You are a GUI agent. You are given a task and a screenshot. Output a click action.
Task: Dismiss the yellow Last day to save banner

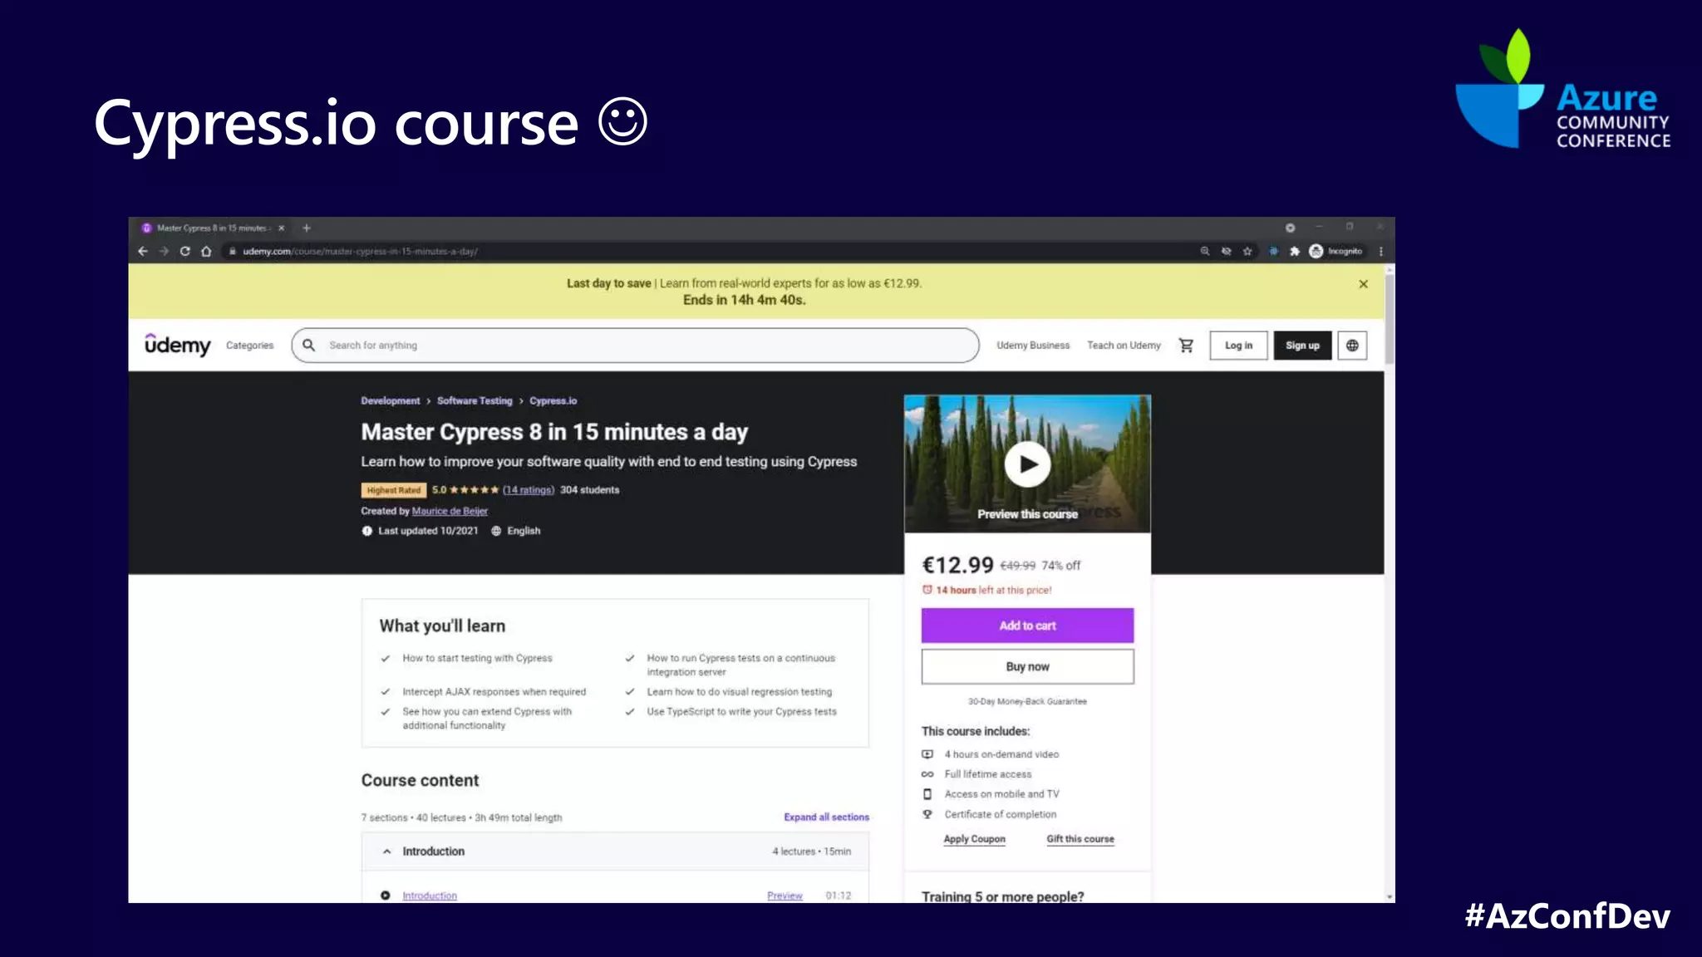[1363, 284]
